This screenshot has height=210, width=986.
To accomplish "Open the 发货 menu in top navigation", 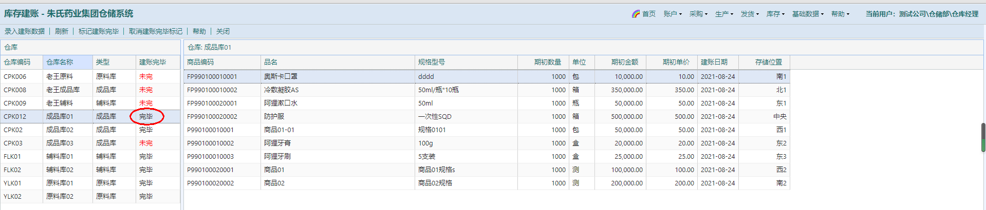I will click(x=750, y=14).
